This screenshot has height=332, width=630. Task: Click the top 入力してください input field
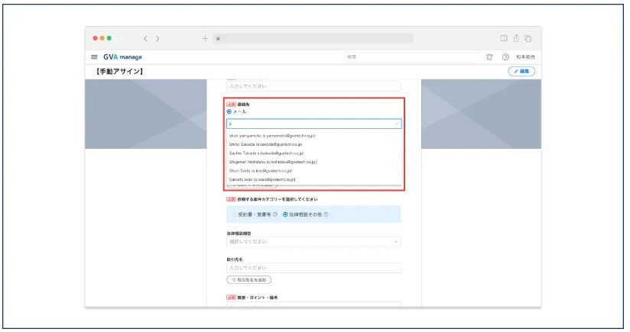(x=313, y=86)
